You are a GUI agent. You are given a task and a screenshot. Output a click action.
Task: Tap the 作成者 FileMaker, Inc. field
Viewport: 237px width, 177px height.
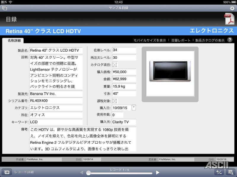[x=44, y=159]
